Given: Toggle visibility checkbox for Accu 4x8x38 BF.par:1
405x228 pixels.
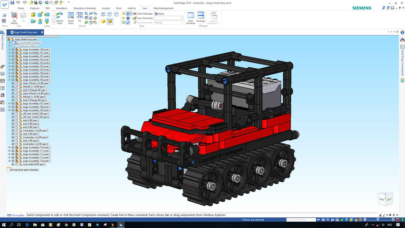Looking at the screenshot, I should pos(13,164).
